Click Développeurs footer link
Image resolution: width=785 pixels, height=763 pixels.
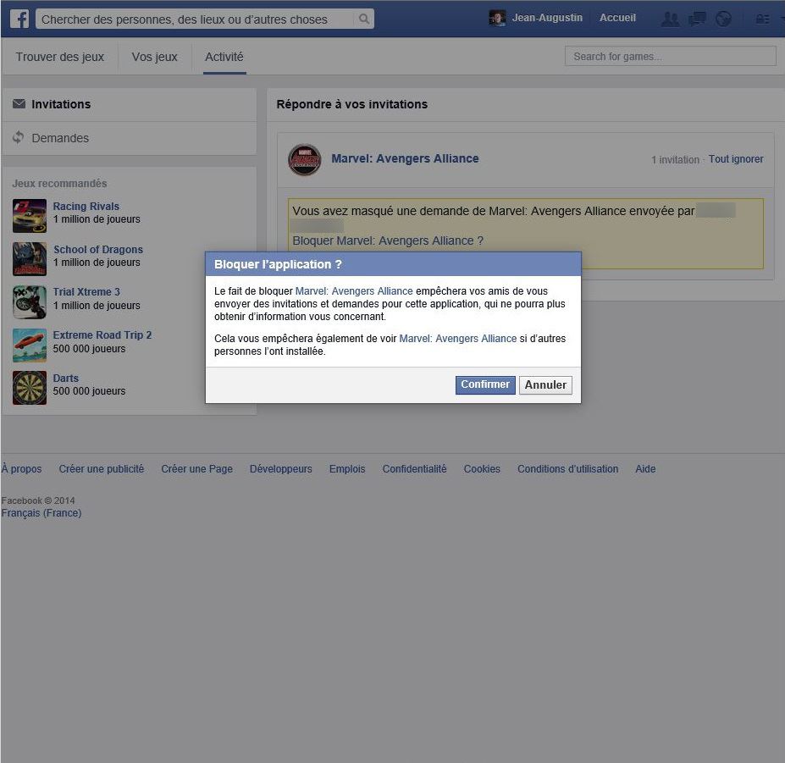click(x=281, y=469)
